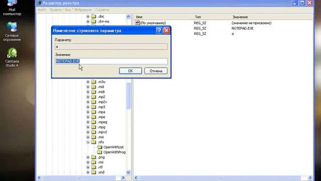Expand the .doc registry key
This screenshot has width=321, height=181.
(88, 17)
